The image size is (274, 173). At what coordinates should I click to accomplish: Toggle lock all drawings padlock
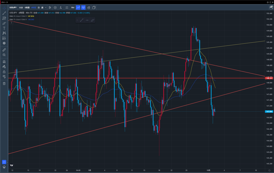coord(4,72)
